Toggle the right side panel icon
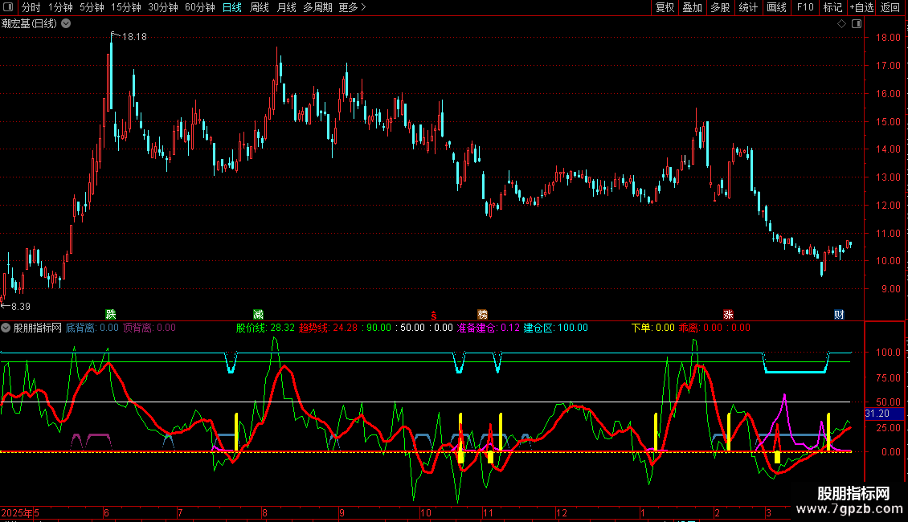The image size is (908, 522). pyautogui.click(x=856, y=24)
